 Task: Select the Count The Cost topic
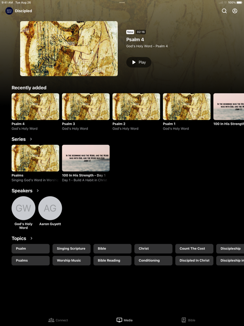(194, 249)
